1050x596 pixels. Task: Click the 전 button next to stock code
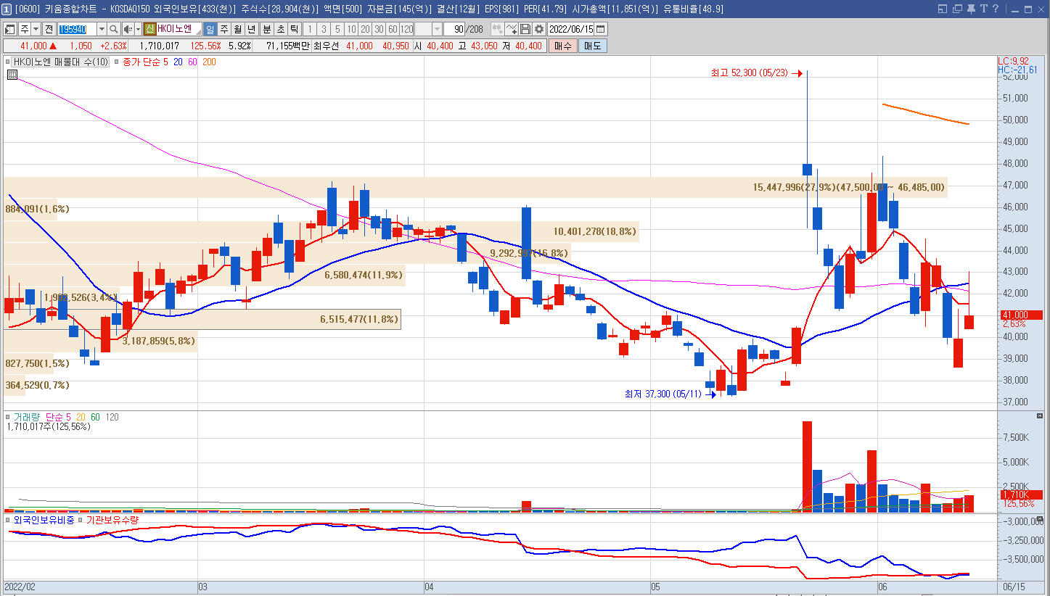click(49, 29)
